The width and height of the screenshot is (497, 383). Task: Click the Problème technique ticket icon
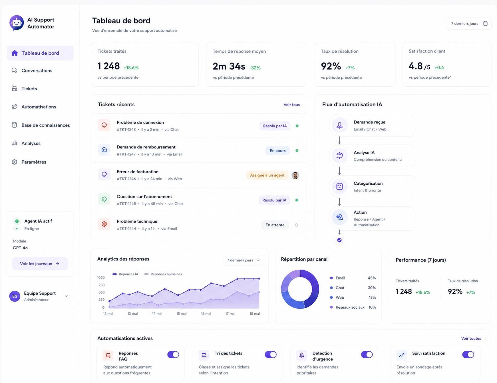(x=104, y=224)
